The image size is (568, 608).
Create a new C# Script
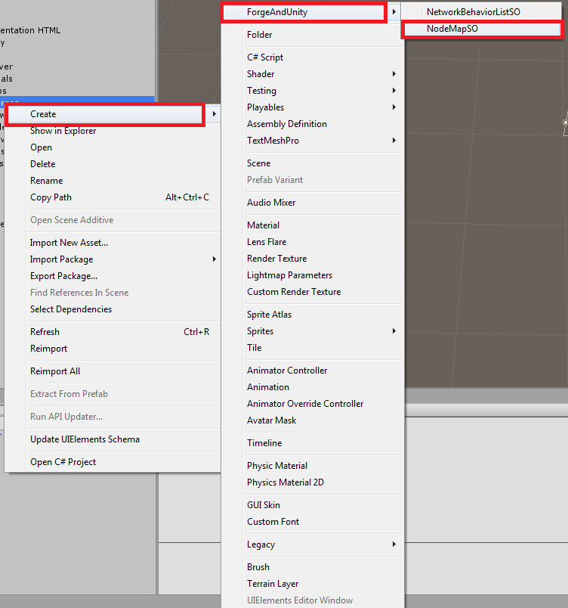coord(313,57)
